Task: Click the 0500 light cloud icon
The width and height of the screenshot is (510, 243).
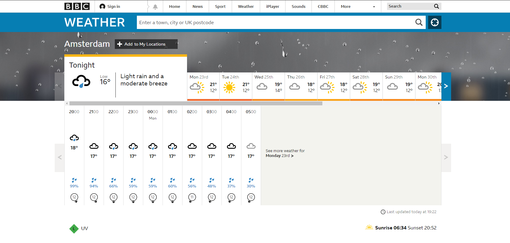Action: point(251,146)
